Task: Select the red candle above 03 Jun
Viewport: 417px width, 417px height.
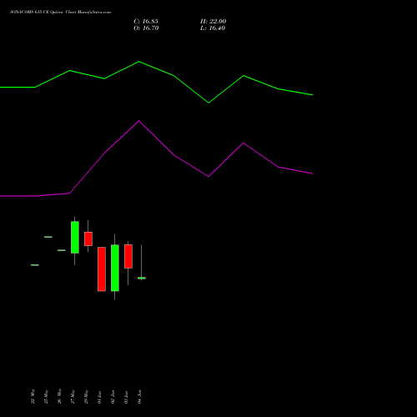Action: coord(128,256)
